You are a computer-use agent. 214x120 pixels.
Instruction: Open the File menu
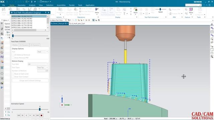(4, 5)
